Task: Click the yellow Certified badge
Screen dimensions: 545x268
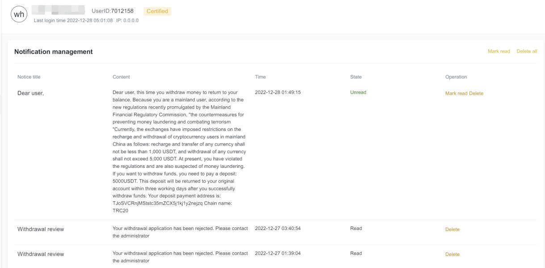Action: (x=157, y=11)
